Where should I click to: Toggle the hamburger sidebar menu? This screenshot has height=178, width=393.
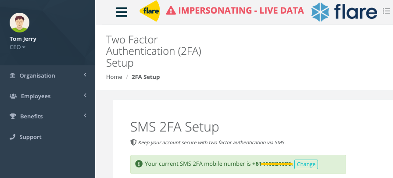pyautogui.click(x=121, y=12)
